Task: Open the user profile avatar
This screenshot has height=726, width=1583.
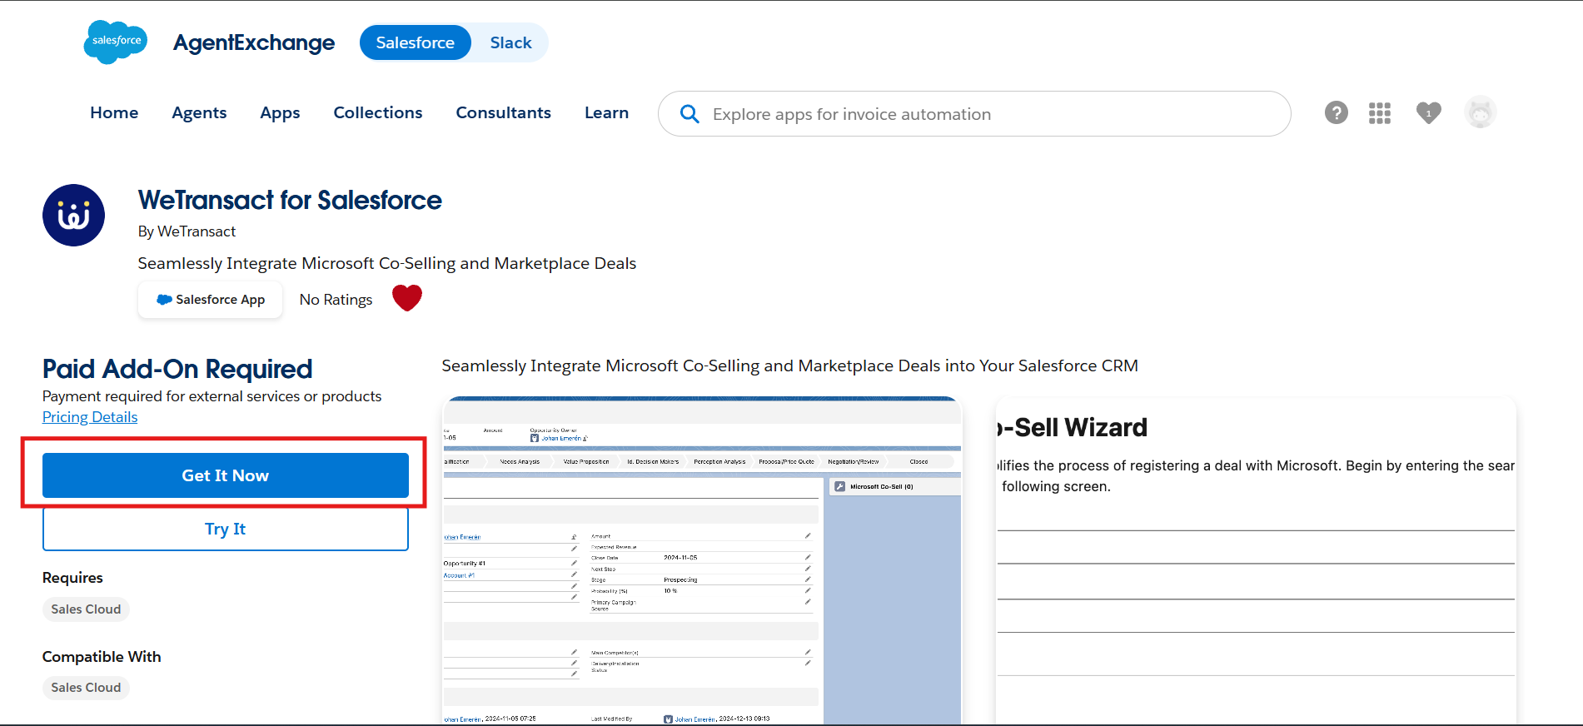Action: pyautogui.click(x=1481, y=112)
